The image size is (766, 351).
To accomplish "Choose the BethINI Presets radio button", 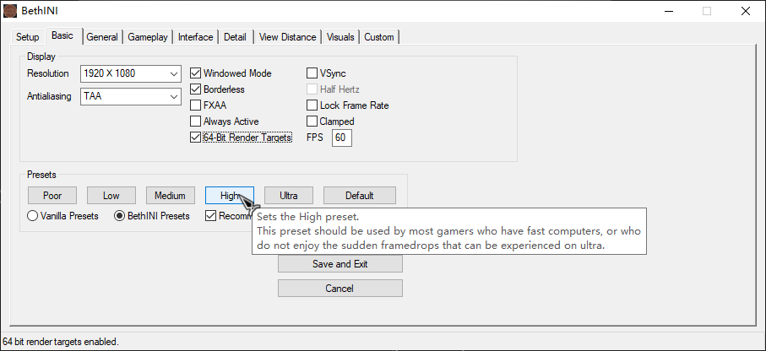I will tap(120, 216).
